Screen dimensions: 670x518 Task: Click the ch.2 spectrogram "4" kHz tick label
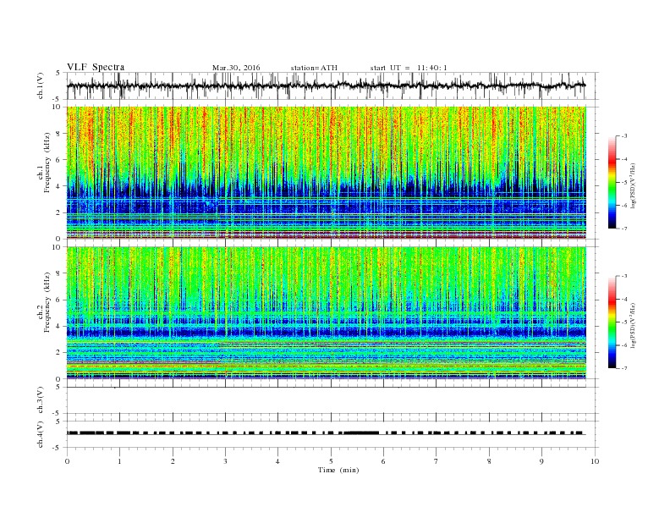click(x=59, y=327)
